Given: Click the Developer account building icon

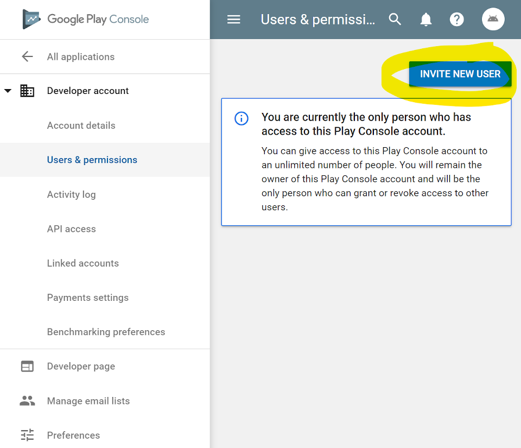Looking at the screenshot, I should pyautogui.click(x=27, y=91).
